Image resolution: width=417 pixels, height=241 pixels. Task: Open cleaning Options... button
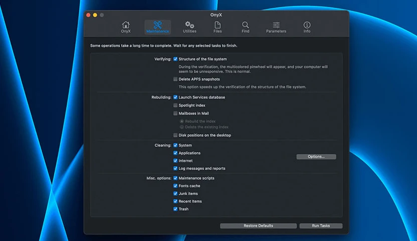click(x=316, y=156)
